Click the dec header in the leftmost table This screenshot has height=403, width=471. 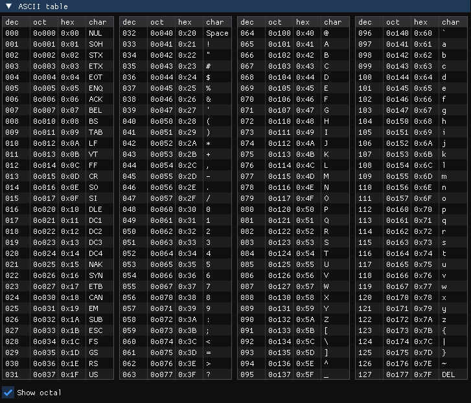tap(11, 22)
